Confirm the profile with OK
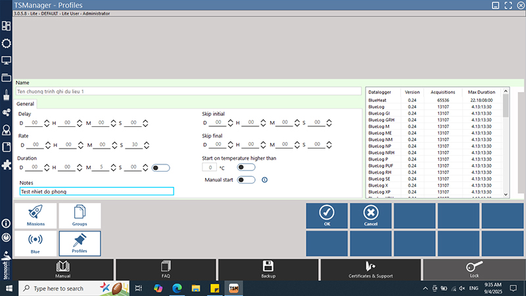Screen dimensions: 526x296 [x=327, y=215]
